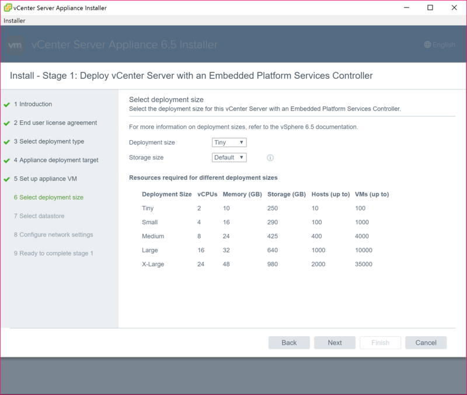467x395 pixels.
Task: Click the Back button
Action: [289, 342]
